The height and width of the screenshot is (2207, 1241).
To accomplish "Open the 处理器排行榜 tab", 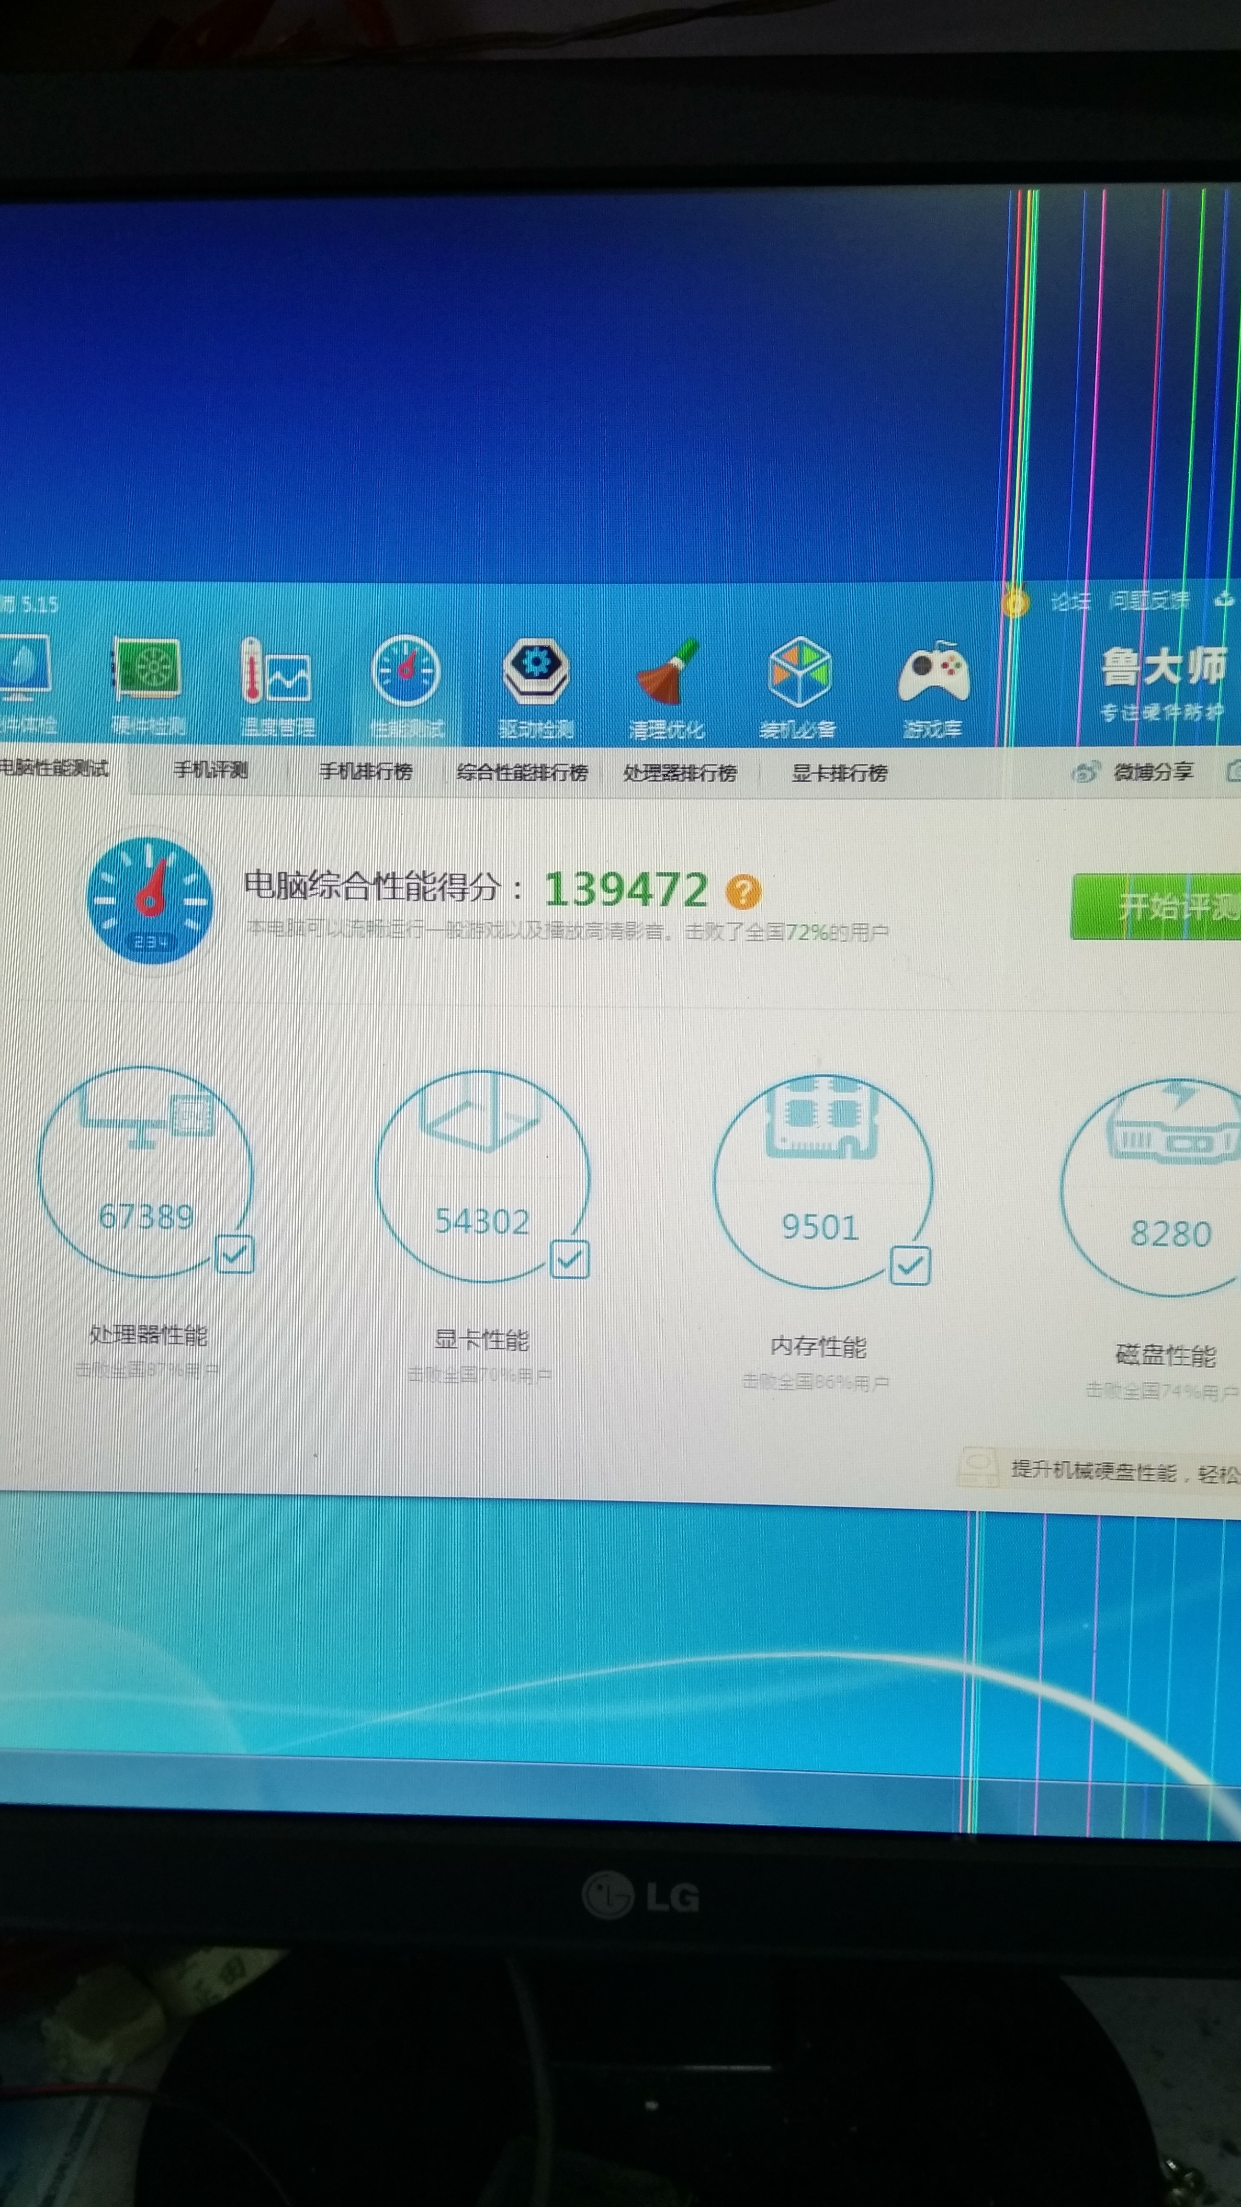I will pos(680,773).
